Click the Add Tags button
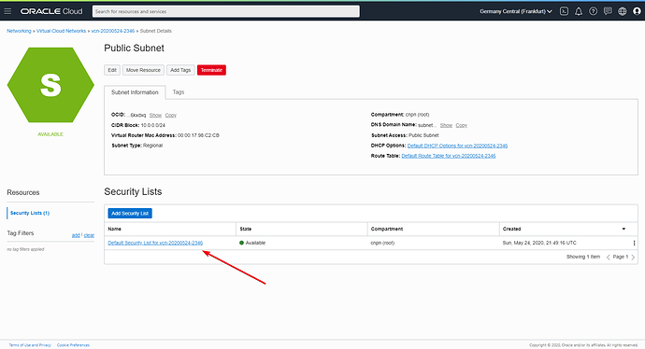This screenshot has width=645, height=349. coord(180,70)
